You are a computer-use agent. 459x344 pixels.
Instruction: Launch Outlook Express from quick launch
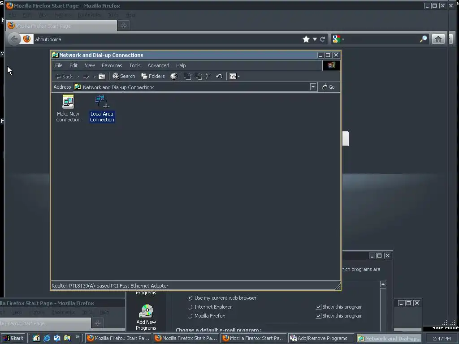pos(57,338)
